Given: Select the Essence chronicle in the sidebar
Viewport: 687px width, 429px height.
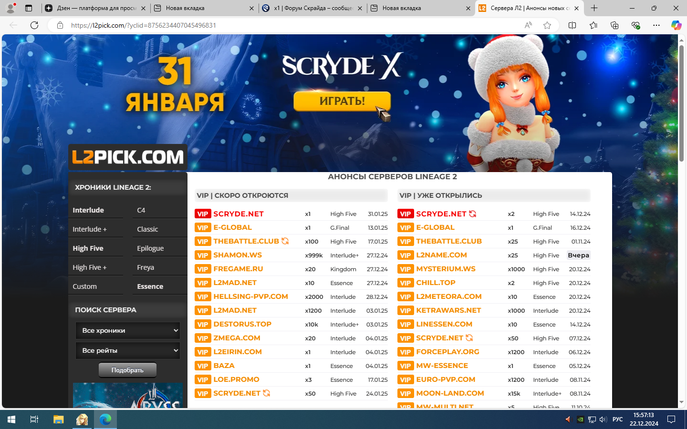Looking at the screenshot, I should pos(150,286).
